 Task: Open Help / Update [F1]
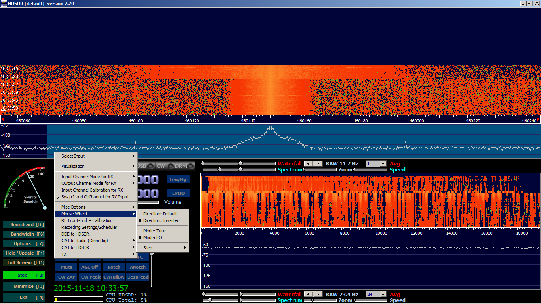coord(24,253)
